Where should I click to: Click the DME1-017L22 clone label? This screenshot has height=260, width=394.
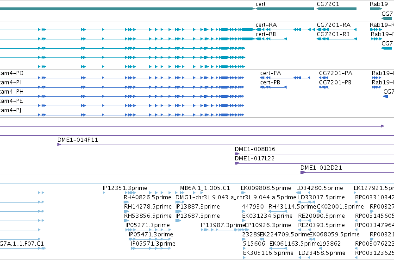pyautogui.click(x=255, y=159)
